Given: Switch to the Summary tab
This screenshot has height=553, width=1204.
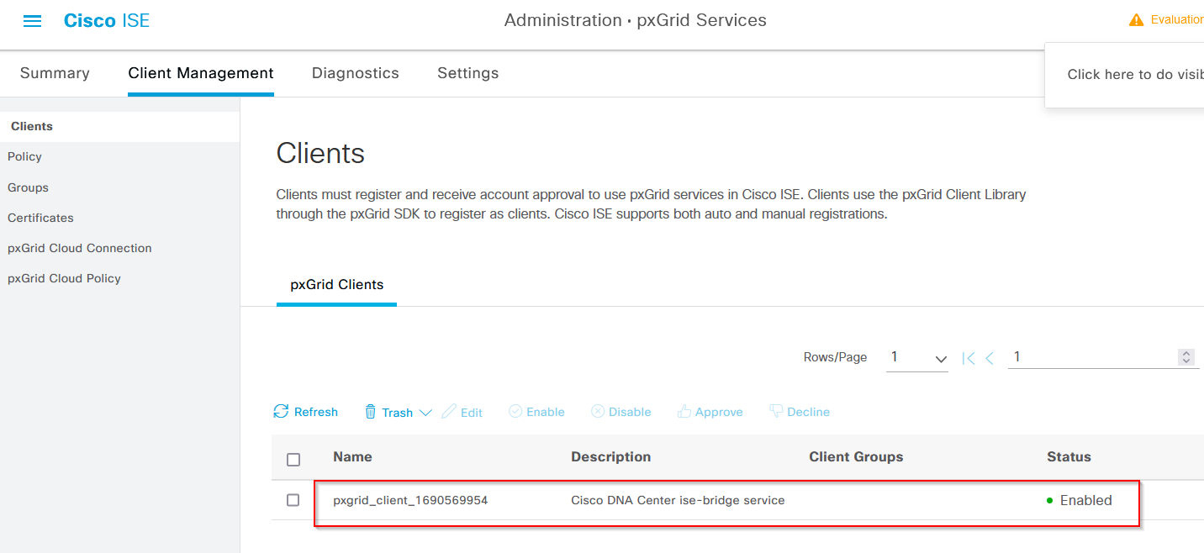Looking at the screenshot, I should click(x=55, y=73).
